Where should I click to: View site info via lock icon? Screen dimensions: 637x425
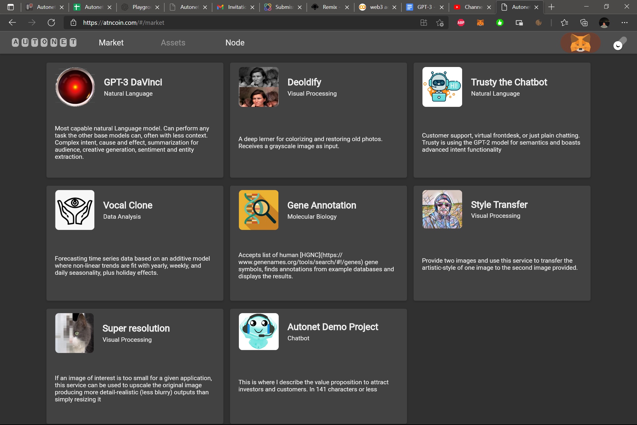(73, 23)
